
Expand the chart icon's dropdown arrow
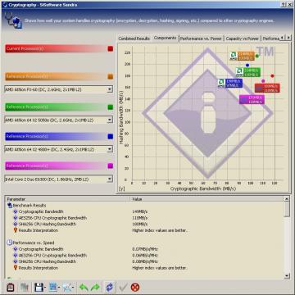pos(73,288)
